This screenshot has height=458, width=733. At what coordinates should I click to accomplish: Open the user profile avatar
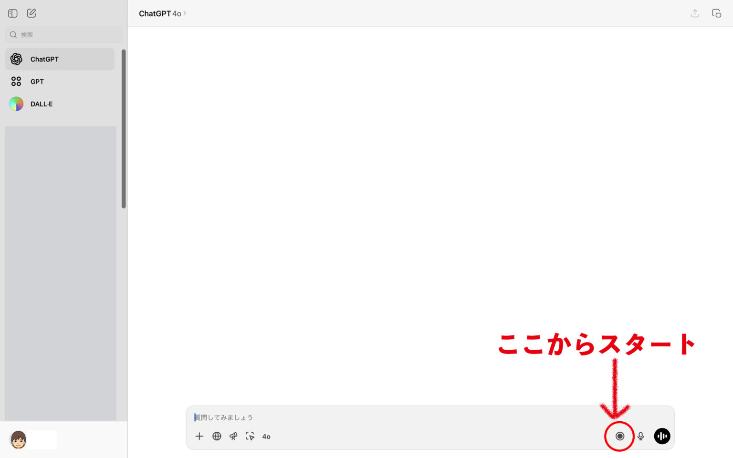[x=18, y=439]
